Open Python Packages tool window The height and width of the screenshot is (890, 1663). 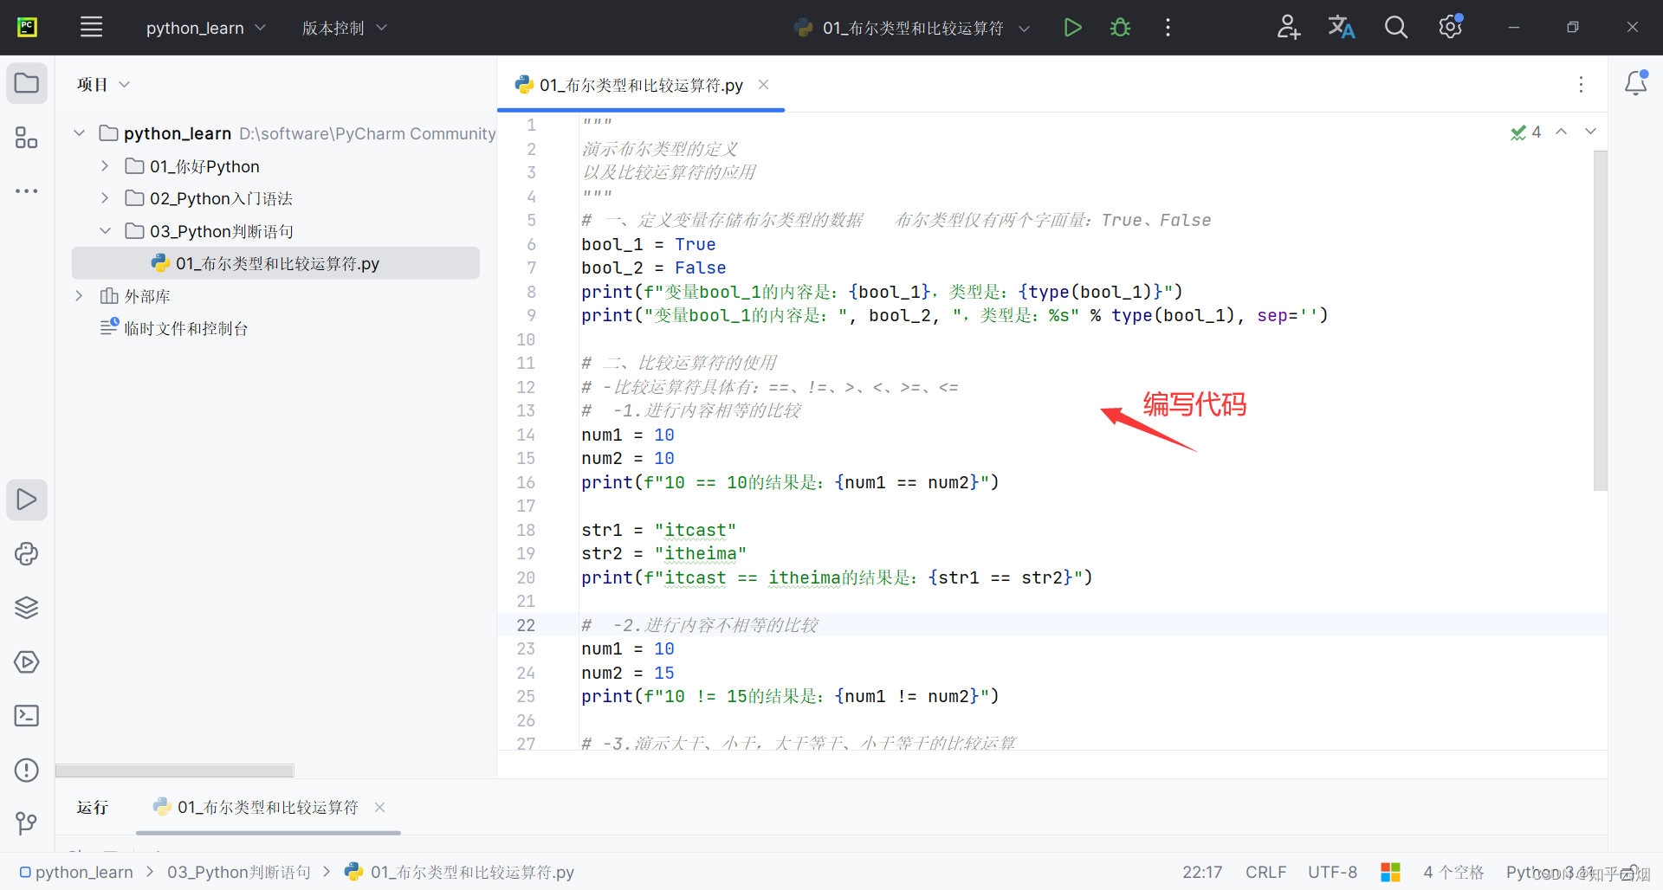[27, 554]
